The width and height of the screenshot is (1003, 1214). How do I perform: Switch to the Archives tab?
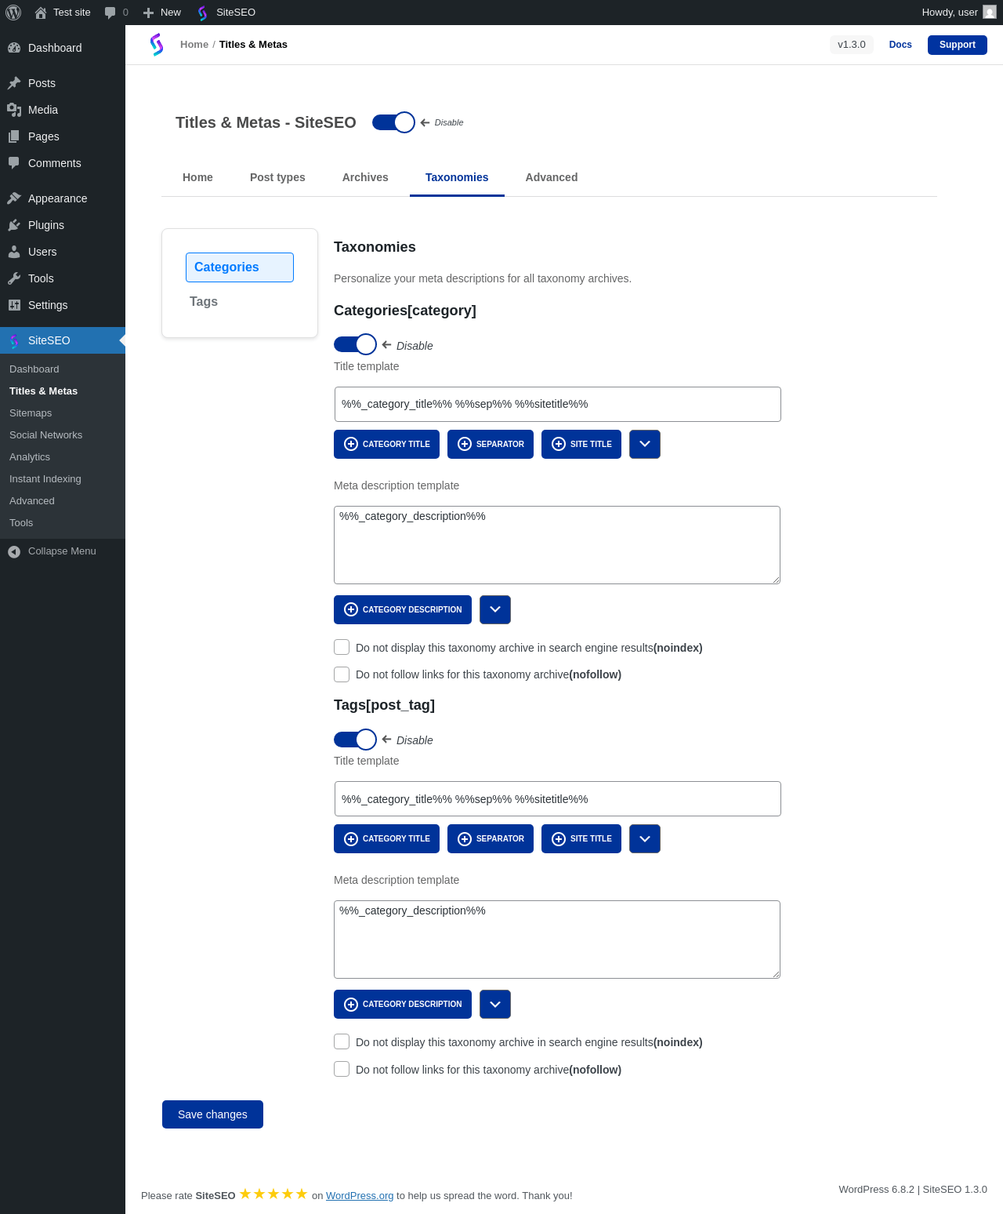point(365,177)
